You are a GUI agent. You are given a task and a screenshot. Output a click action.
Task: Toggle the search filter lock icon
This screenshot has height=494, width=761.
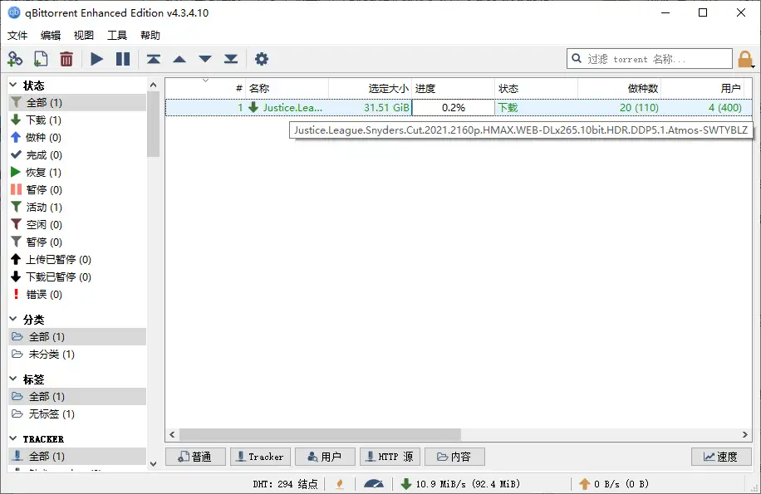point(745,59)
